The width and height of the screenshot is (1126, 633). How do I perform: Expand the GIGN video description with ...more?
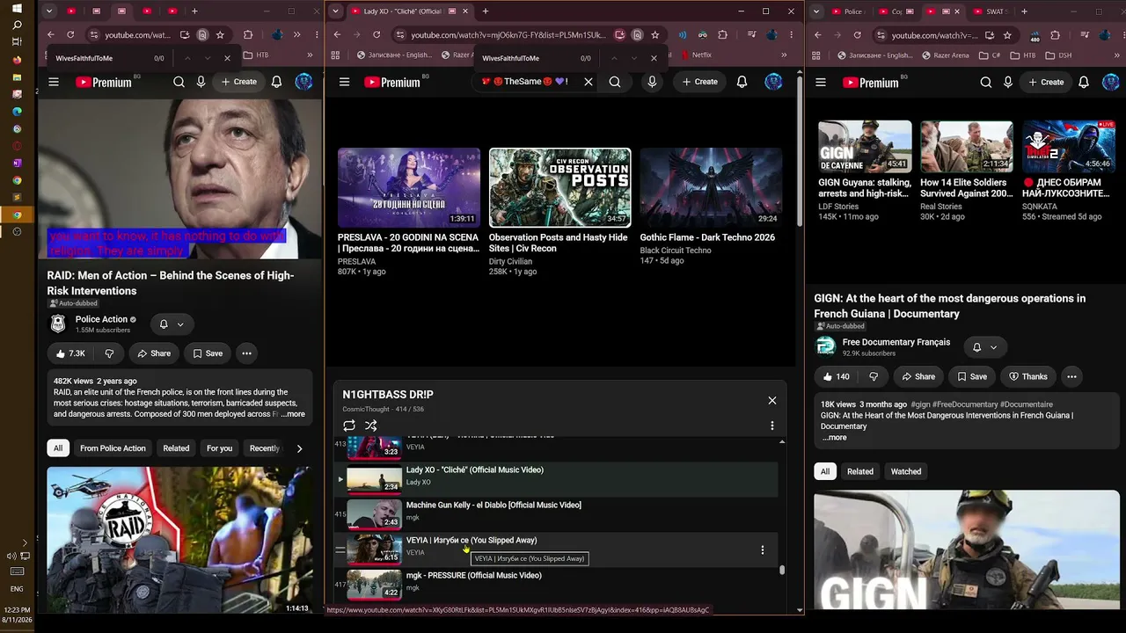(834, 438)
